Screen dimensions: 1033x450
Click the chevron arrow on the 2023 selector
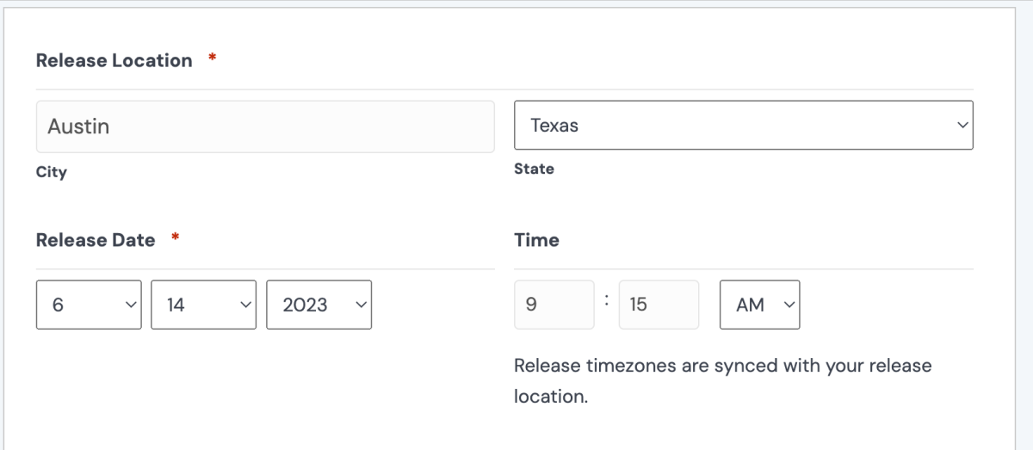(361, 305)
